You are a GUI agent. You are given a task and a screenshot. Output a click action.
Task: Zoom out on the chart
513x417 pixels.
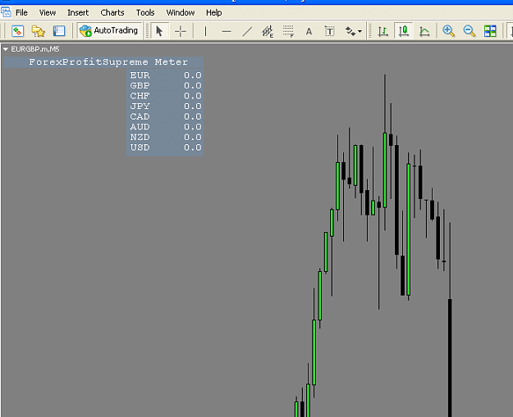[469, 31]
